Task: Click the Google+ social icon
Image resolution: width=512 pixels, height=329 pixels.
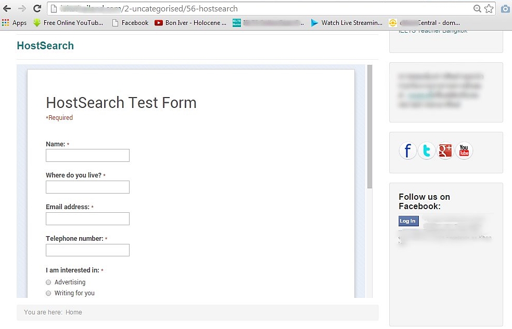Action: point(445,150)
